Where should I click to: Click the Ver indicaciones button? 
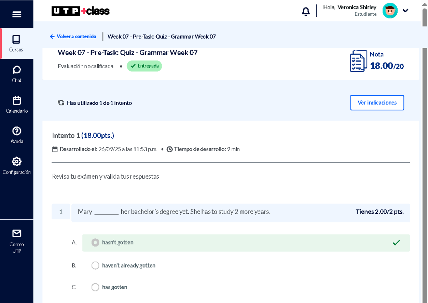click(377, 103)
